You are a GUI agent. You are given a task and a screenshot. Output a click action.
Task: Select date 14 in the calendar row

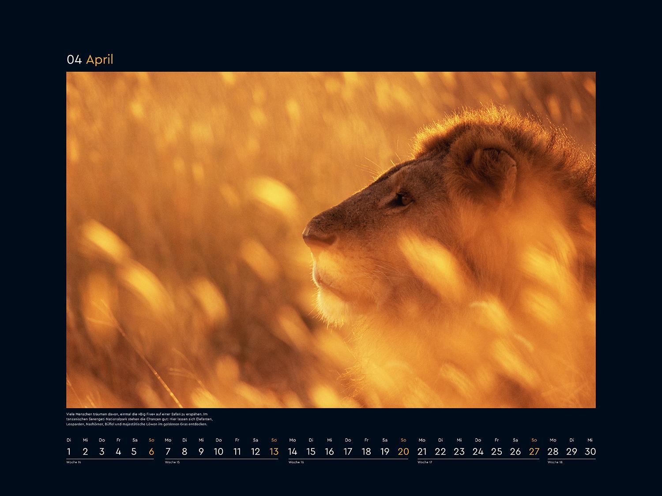pos(292,451)
